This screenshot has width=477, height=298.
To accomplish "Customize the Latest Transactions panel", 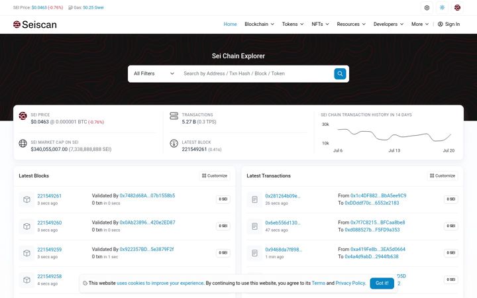I will (443, 175).
